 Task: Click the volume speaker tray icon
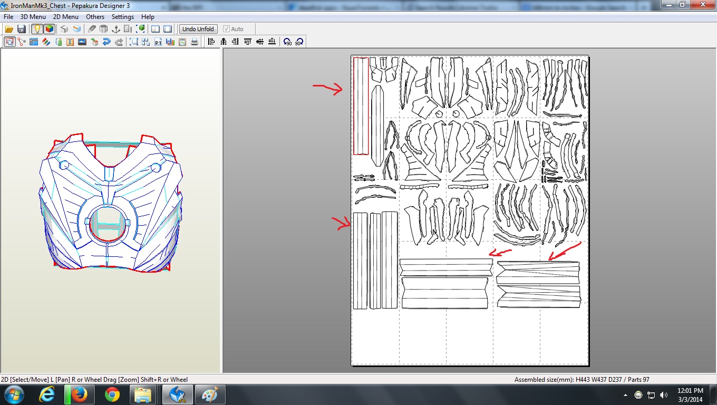[664, 394]
